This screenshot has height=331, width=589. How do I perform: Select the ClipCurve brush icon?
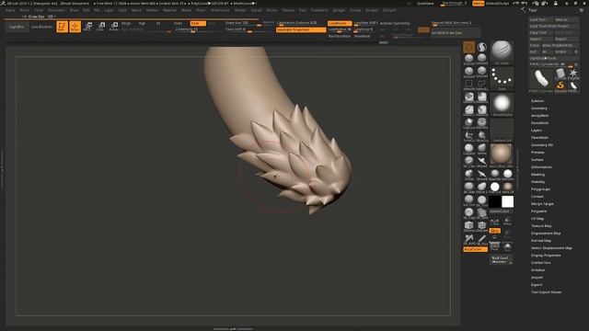468,123
